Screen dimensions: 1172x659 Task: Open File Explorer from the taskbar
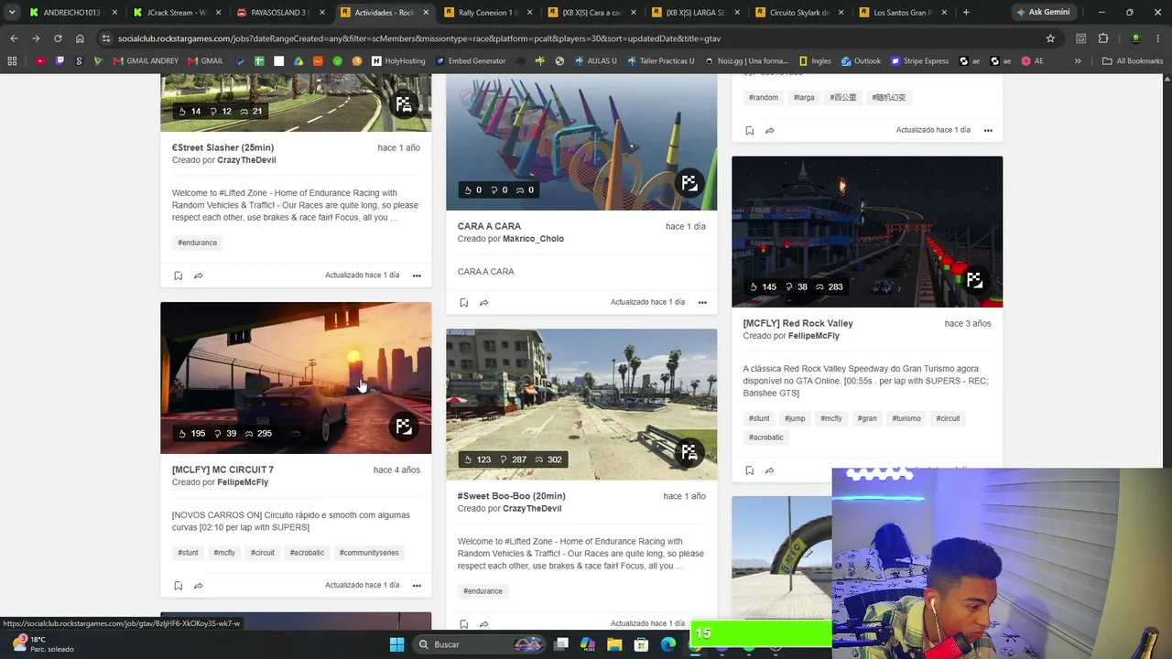[x=614, y=644]
